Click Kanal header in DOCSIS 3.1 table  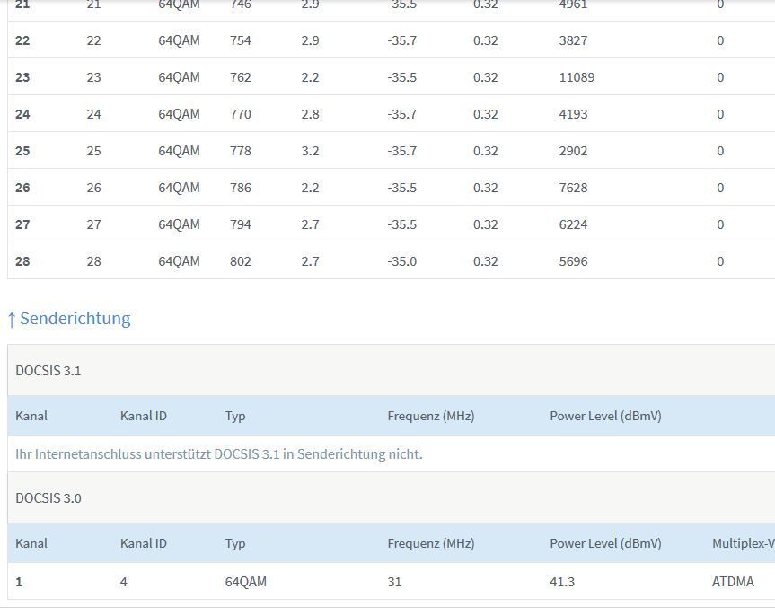pyautogui.click(x=31, y=416)
